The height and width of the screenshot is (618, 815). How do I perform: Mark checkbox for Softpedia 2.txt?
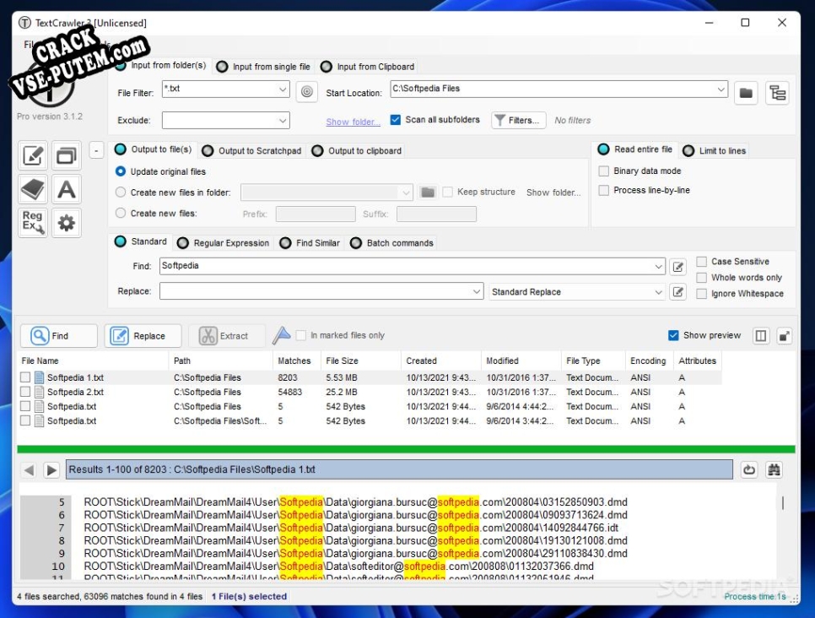(25, 392)
